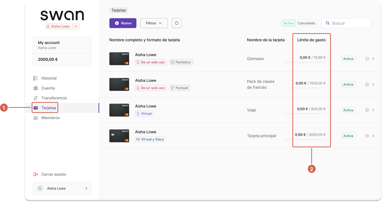Open Gimnasio card details chevron
Screen dimensions: 382x202
pyautogui.click(x=373, y=59)
